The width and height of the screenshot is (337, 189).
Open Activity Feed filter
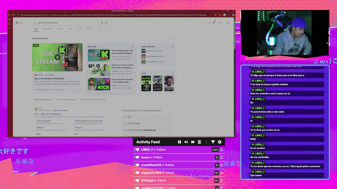tap(213, 142)
